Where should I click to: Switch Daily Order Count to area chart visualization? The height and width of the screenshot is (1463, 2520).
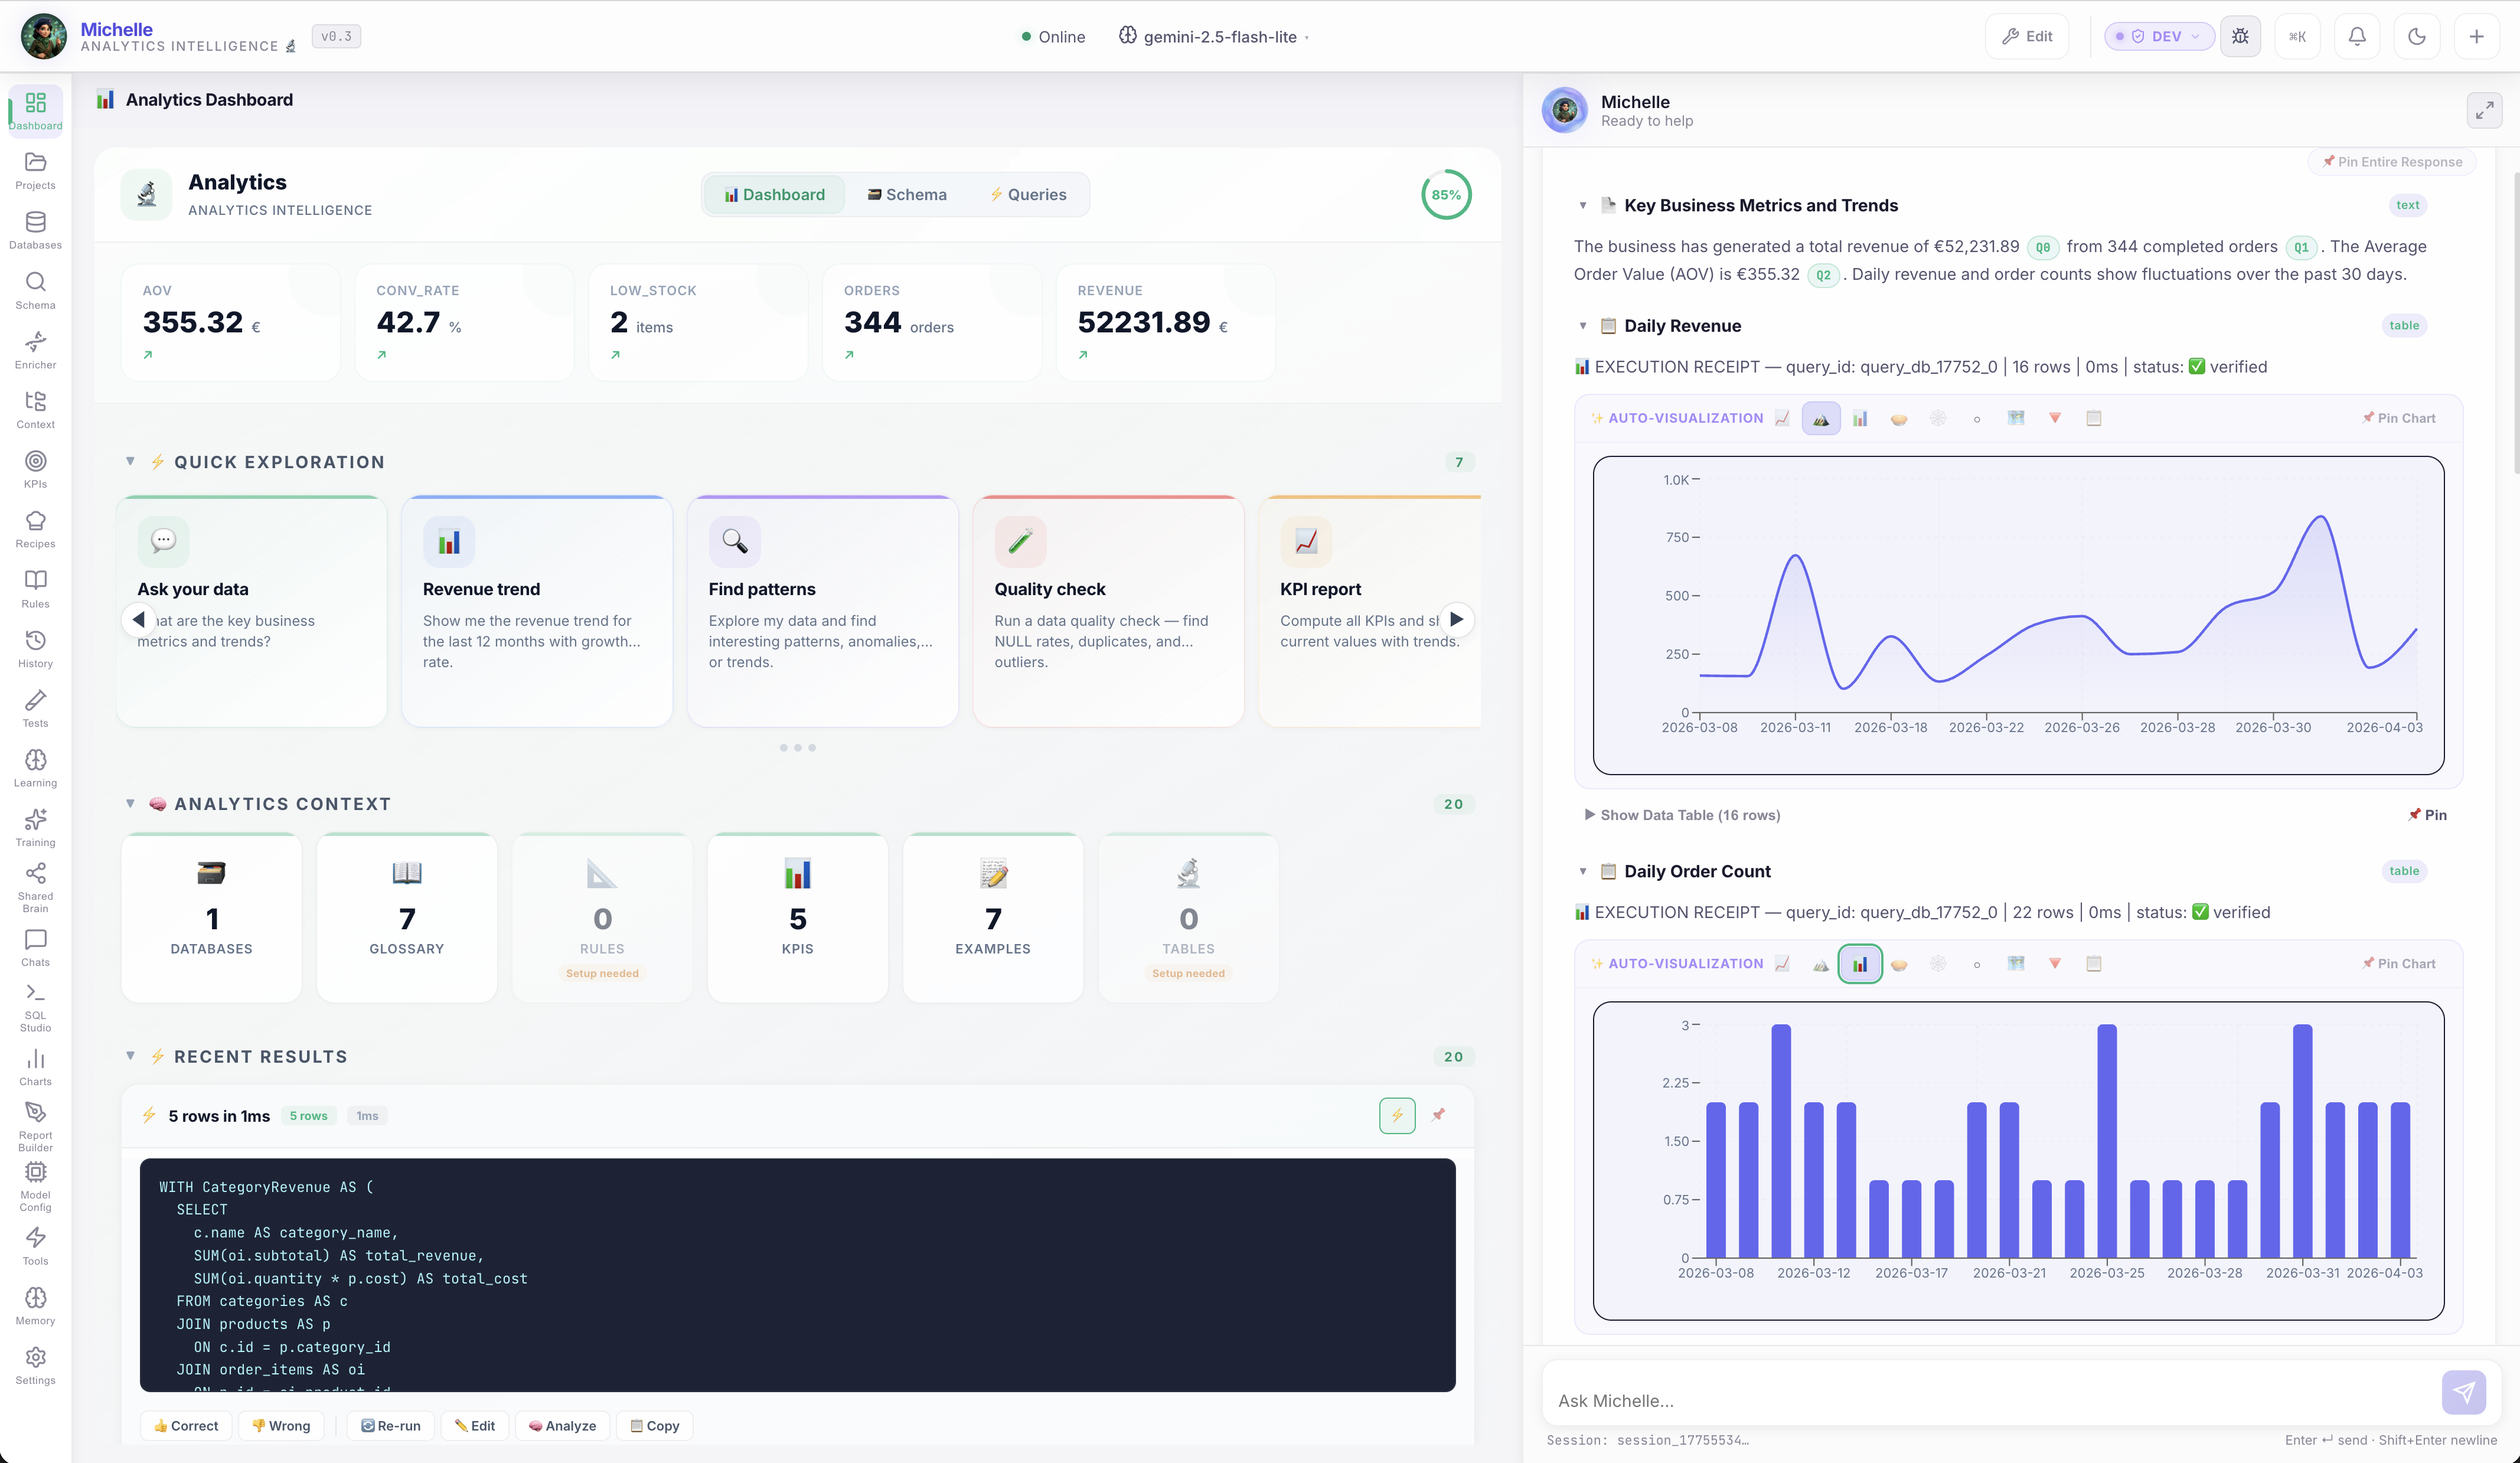point(1821,963)
